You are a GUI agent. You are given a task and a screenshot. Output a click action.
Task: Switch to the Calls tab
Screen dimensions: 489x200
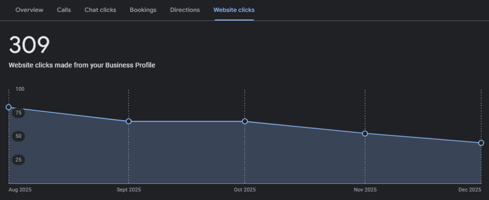point(64,10)
